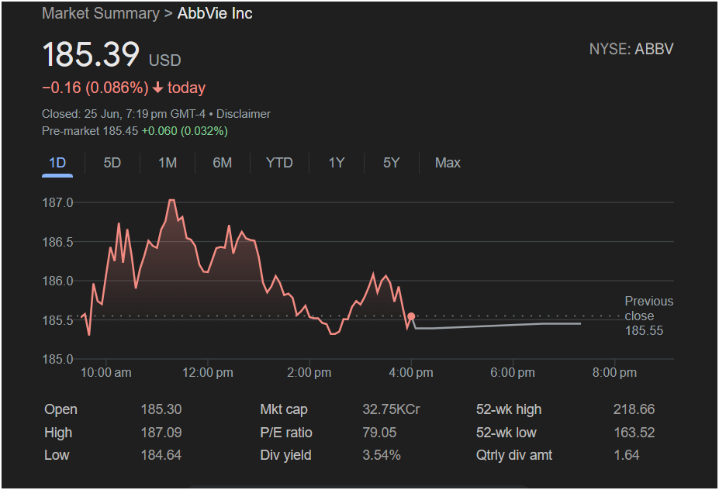Click the Mkt cap label

click(x=284, y=409)
